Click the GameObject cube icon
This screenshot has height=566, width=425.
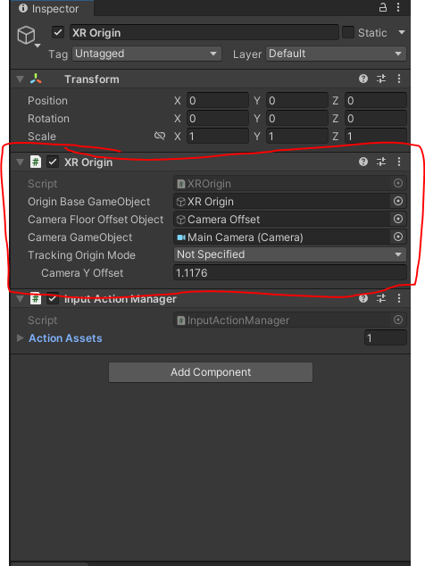pos(27,36)
